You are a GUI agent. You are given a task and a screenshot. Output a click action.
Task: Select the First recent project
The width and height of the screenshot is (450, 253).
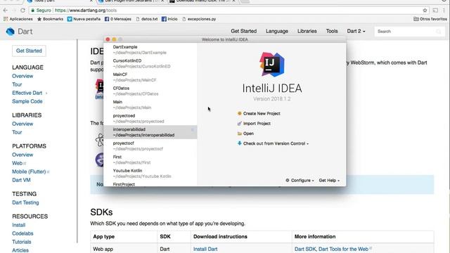tap(150, 160)
